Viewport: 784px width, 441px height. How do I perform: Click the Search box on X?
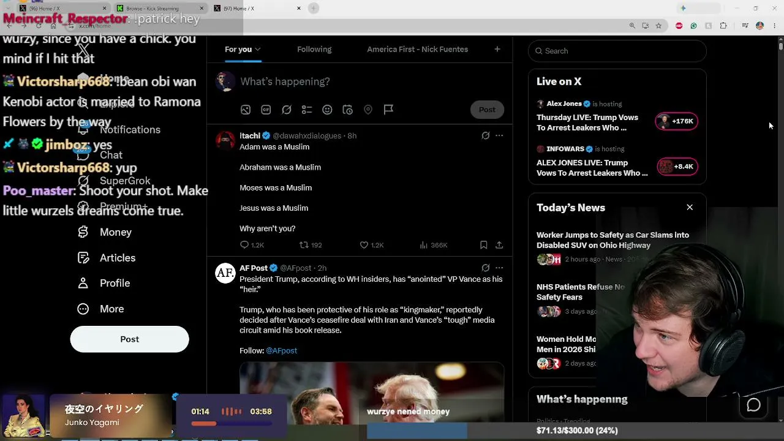tap(617, 51)
